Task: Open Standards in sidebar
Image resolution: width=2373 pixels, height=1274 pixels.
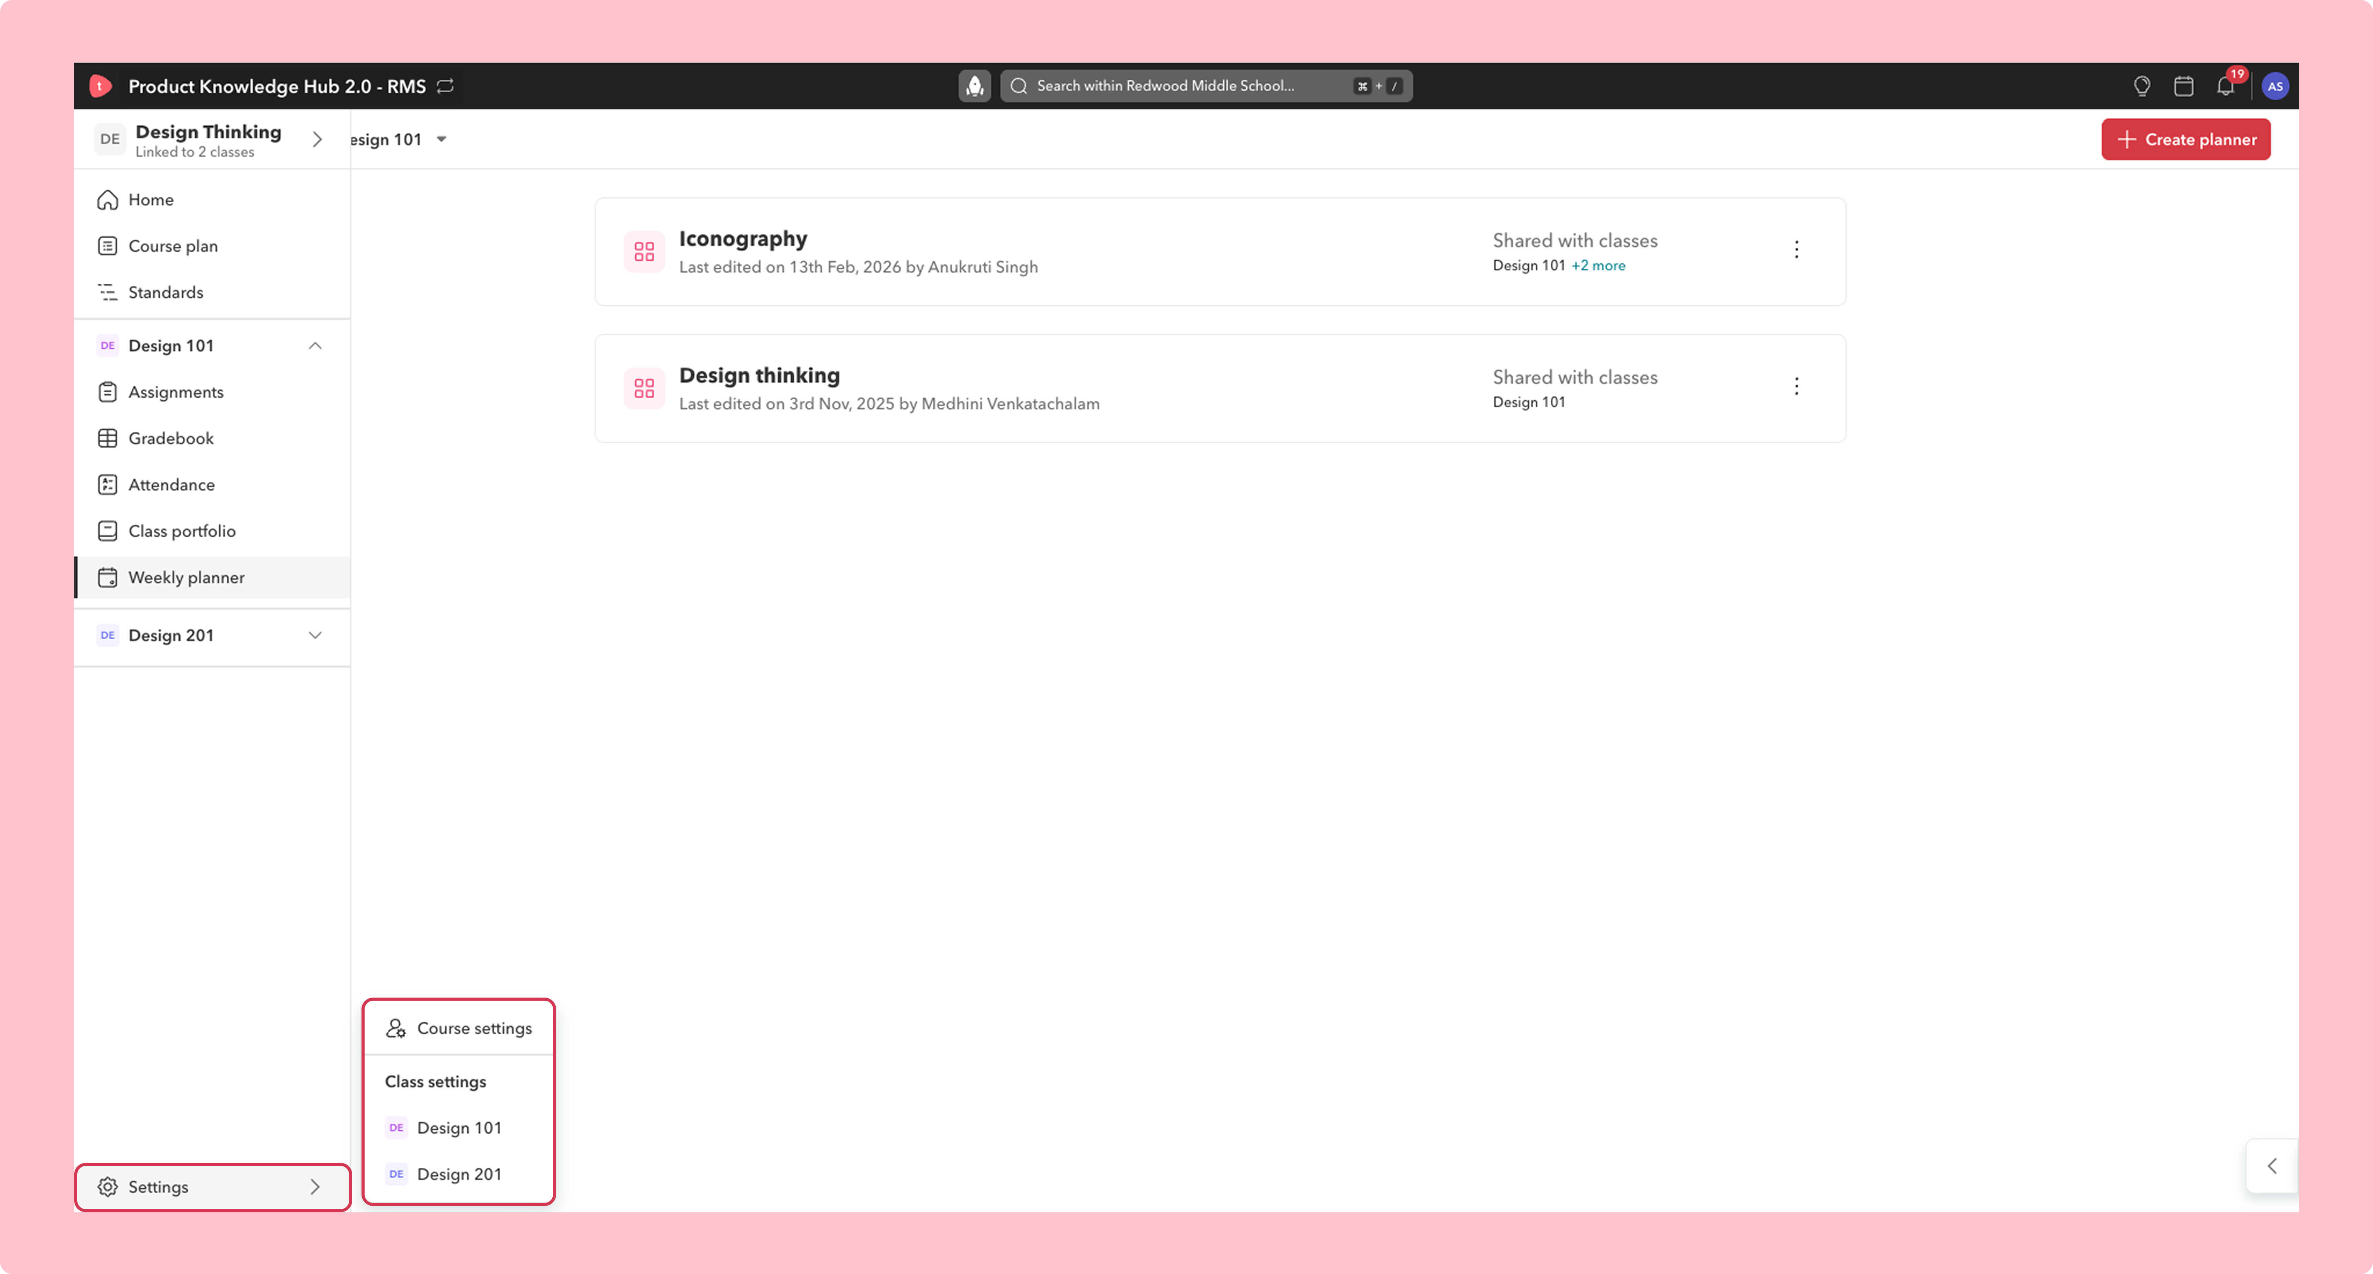Action: pyautogui.click(x=212, y=292)
